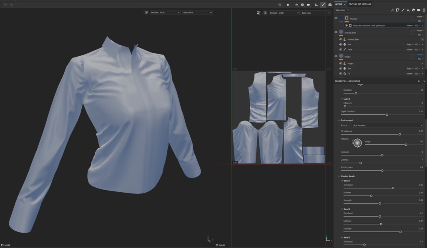The image size is (427, 248).
Task: Select the Nyanneco shadow Mask generator row
Action: coord(384,25)
